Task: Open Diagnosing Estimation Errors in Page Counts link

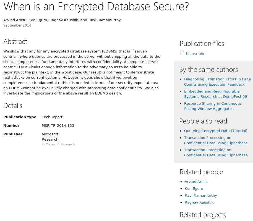Action: pyautogui.click(x=217, y=82)
